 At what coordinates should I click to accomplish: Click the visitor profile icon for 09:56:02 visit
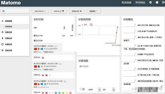click(56, 46)
